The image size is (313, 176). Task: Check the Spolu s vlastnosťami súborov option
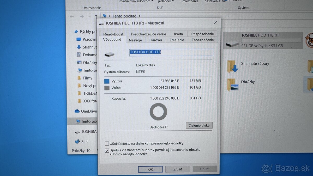(x=107, y=150)
